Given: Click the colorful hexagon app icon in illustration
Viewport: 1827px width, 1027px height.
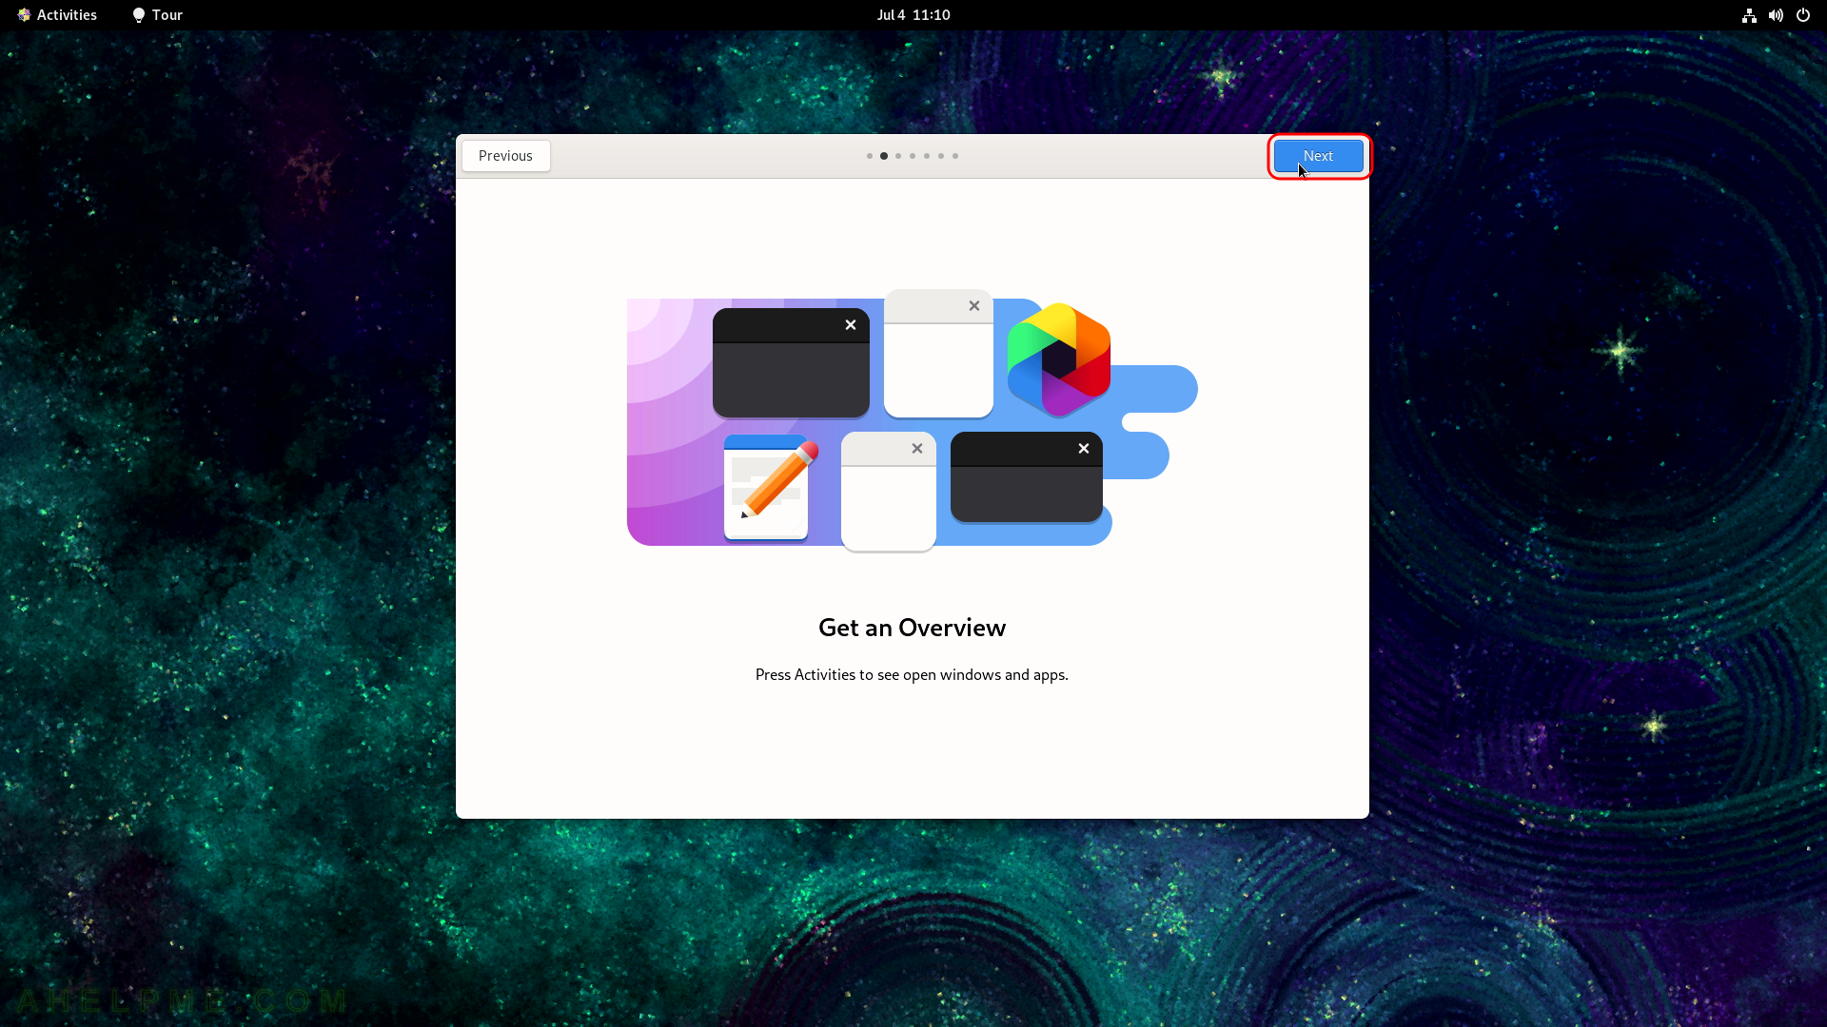Looking at the screenshot, I should pos(1058,359).
